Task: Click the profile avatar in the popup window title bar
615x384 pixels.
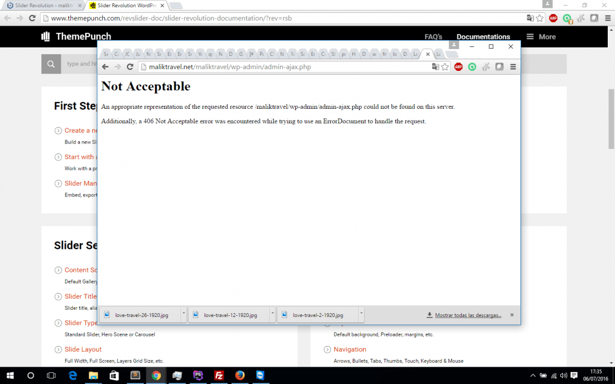Action: point(454,45)
